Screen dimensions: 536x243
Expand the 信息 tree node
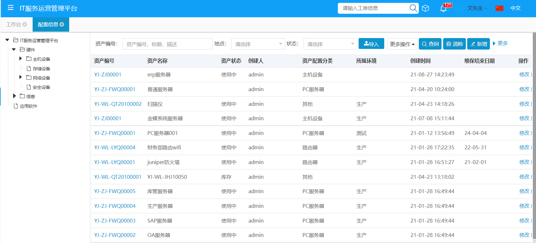coord(14,96)
